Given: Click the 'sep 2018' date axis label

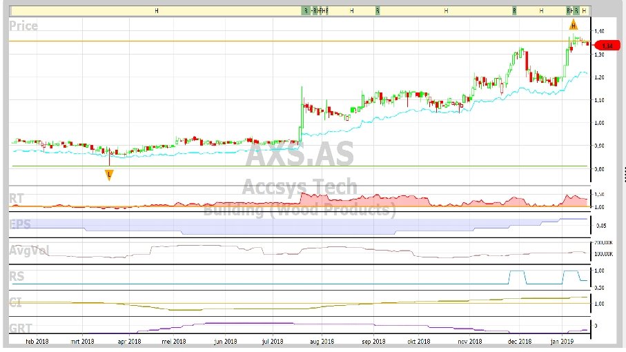Looking at the screenshot, I should pos(373,341).
